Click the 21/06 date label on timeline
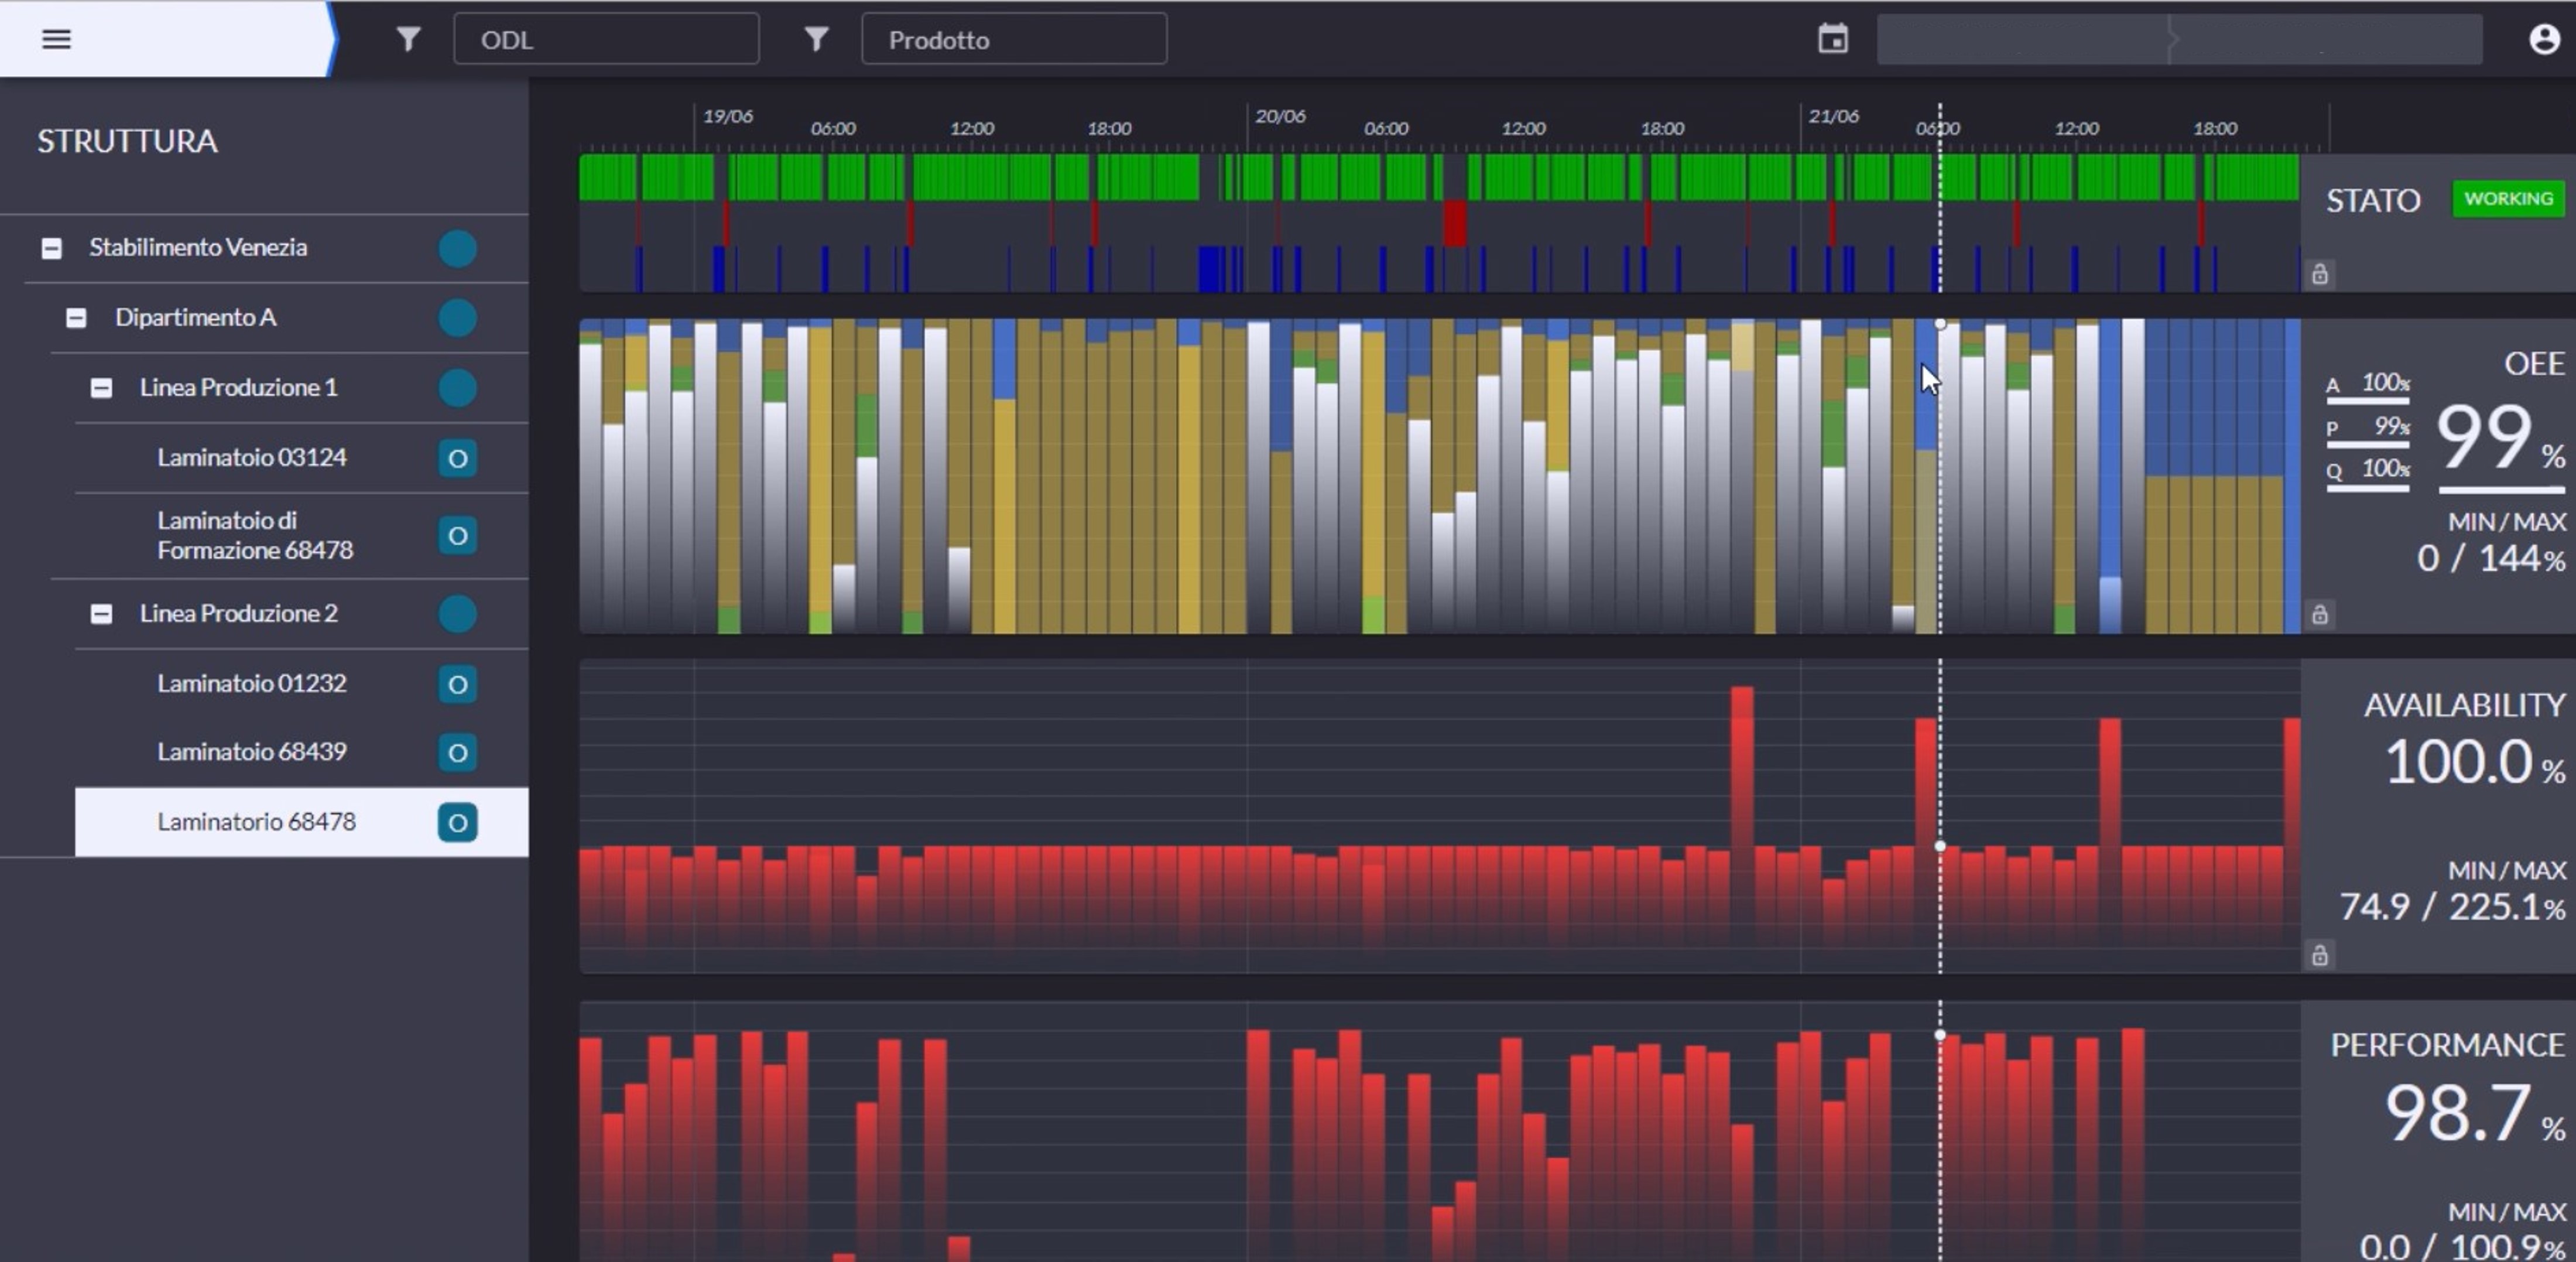The height and width of the screenshot is (1262, 2576). pyautogui.click(x=1834, y=116)
